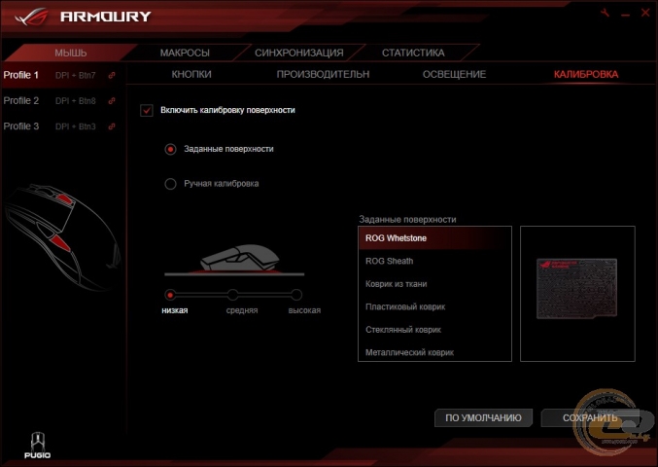Click the mousepad preview thumbnail
This screenshot has width=658, height=467.
[x=576, y=289]
